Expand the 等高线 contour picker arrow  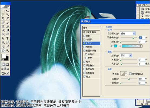coord(126,74)
